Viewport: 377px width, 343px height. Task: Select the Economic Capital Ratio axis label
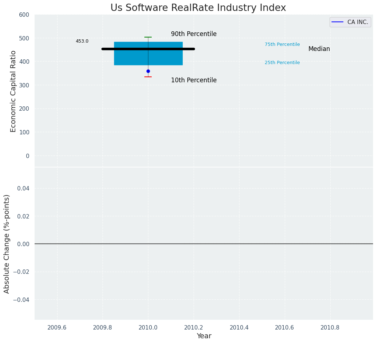coord(13,91)
